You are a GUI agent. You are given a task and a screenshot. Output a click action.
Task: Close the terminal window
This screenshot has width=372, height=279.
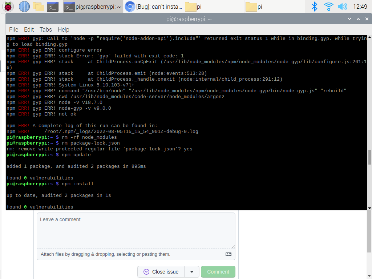tap(367, 19)
